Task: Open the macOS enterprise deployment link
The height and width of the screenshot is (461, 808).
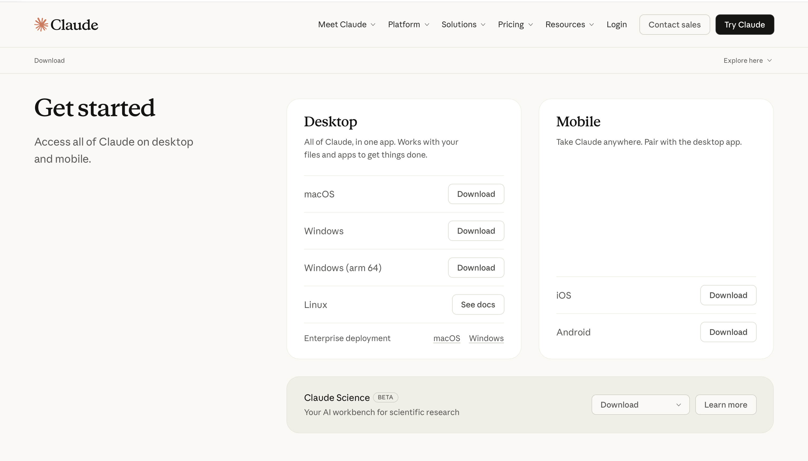Action: click(446, 338)
